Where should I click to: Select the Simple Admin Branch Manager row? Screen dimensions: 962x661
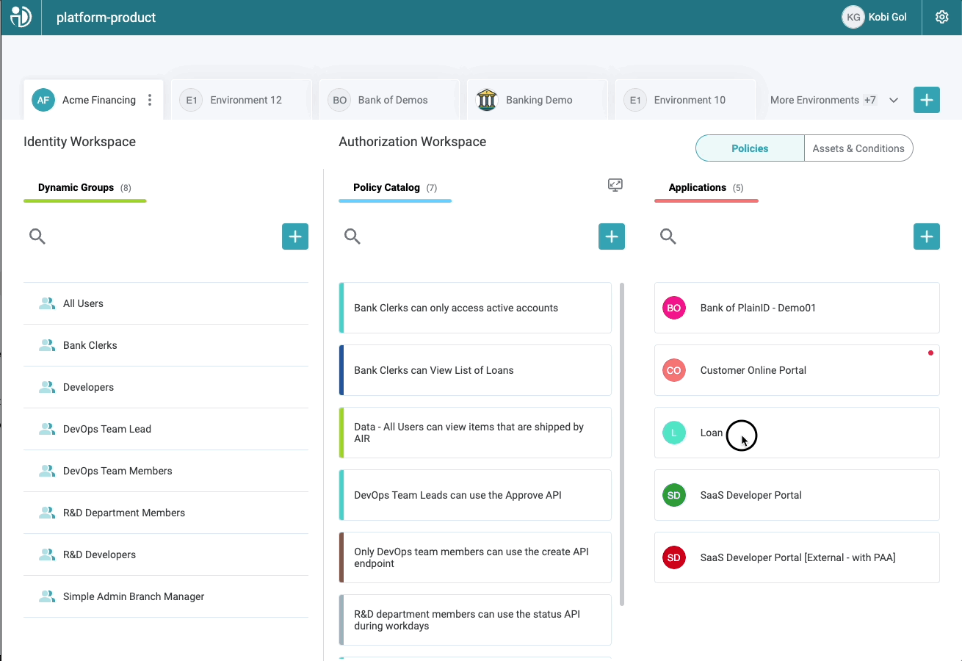166,596
